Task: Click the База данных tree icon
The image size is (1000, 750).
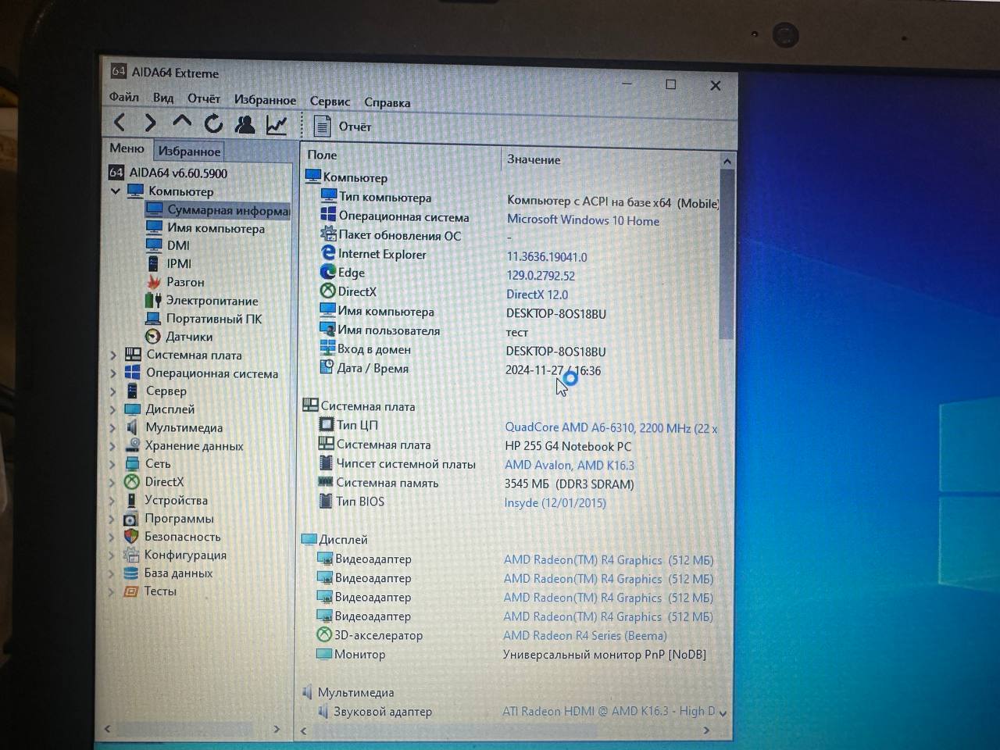Action: point(131,573)
